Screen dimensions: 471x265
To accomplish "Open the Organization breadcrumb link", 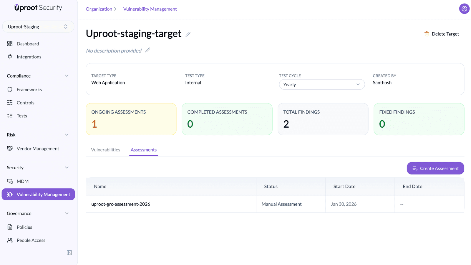I will pos(99,9).
